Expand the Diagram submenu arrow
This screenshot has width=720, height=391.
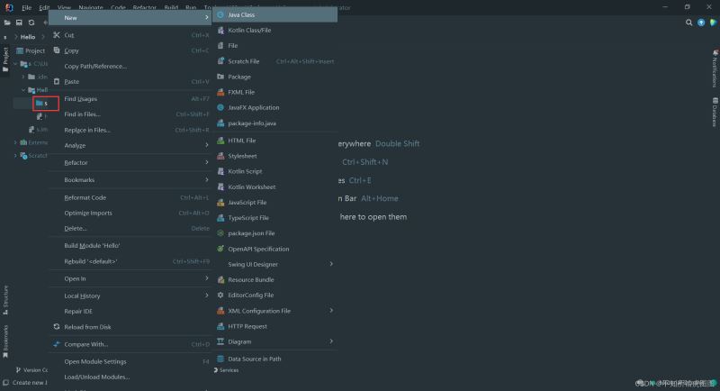click(x=331, y=341)
